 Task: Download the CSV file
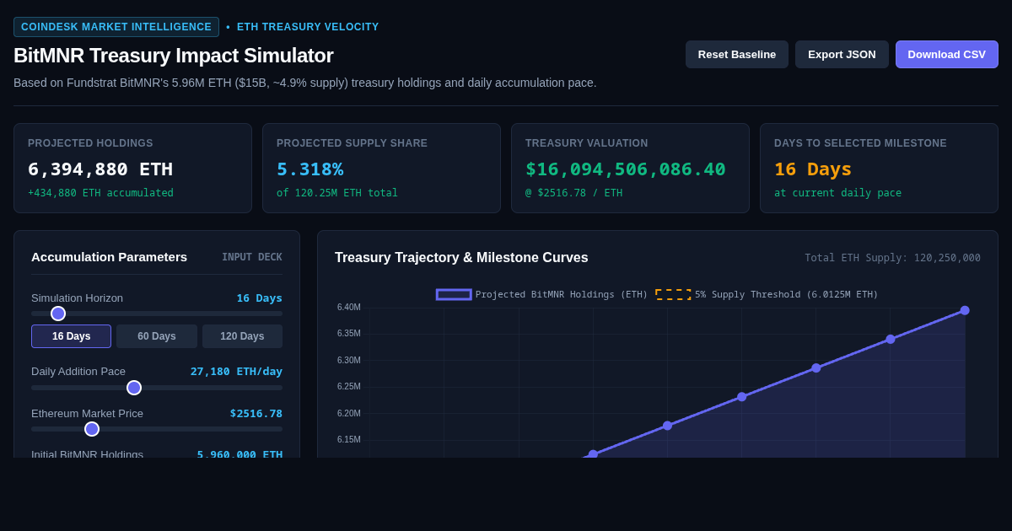pos(947,54)
